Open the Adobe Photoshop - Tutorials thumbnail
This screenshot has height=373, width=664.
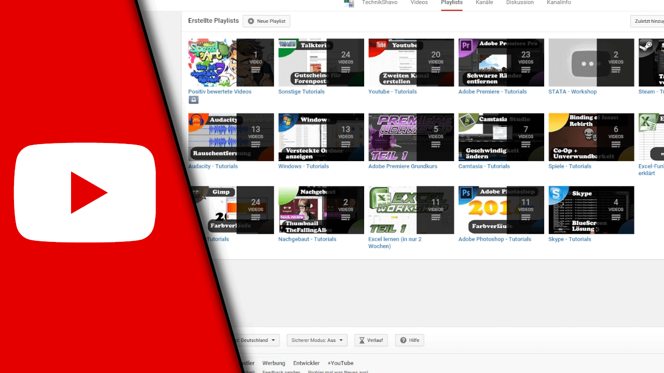[501, 210]
